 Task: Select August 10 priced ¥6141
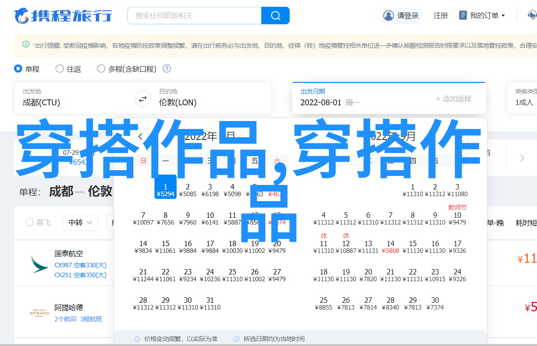(x=210, y=219)
